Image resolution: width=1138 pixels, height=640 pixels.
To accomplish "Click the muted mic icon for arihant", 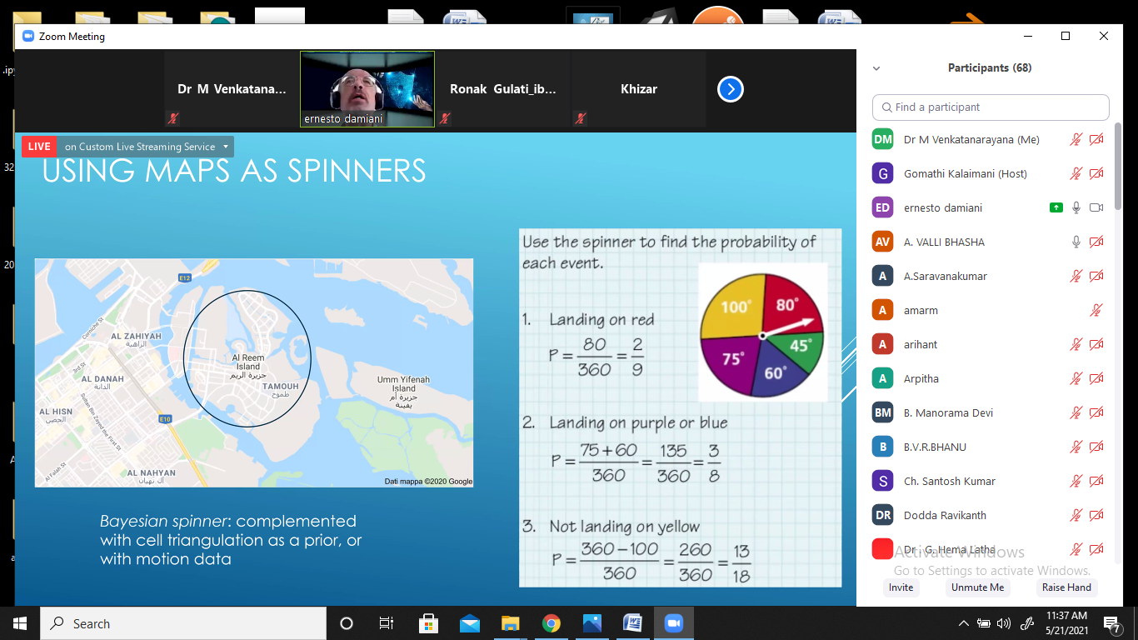I will coord(1076,345).
